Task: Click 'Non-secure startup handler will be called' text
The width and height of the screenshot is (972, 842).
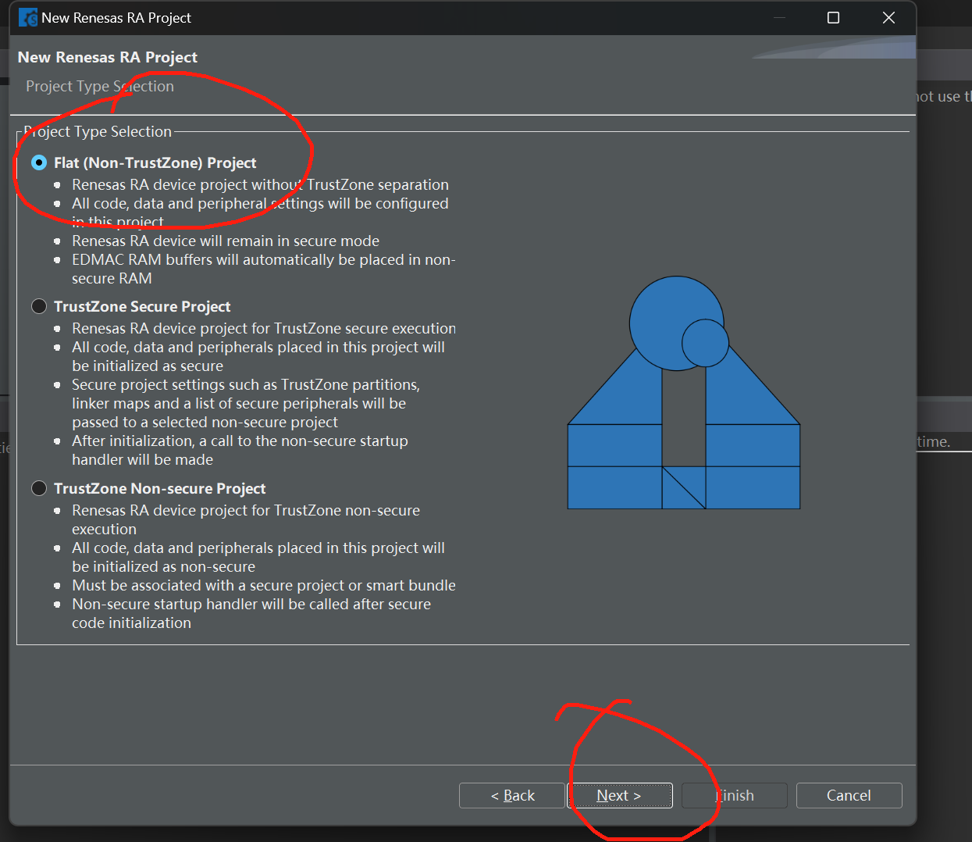Action: coord(251,613)
